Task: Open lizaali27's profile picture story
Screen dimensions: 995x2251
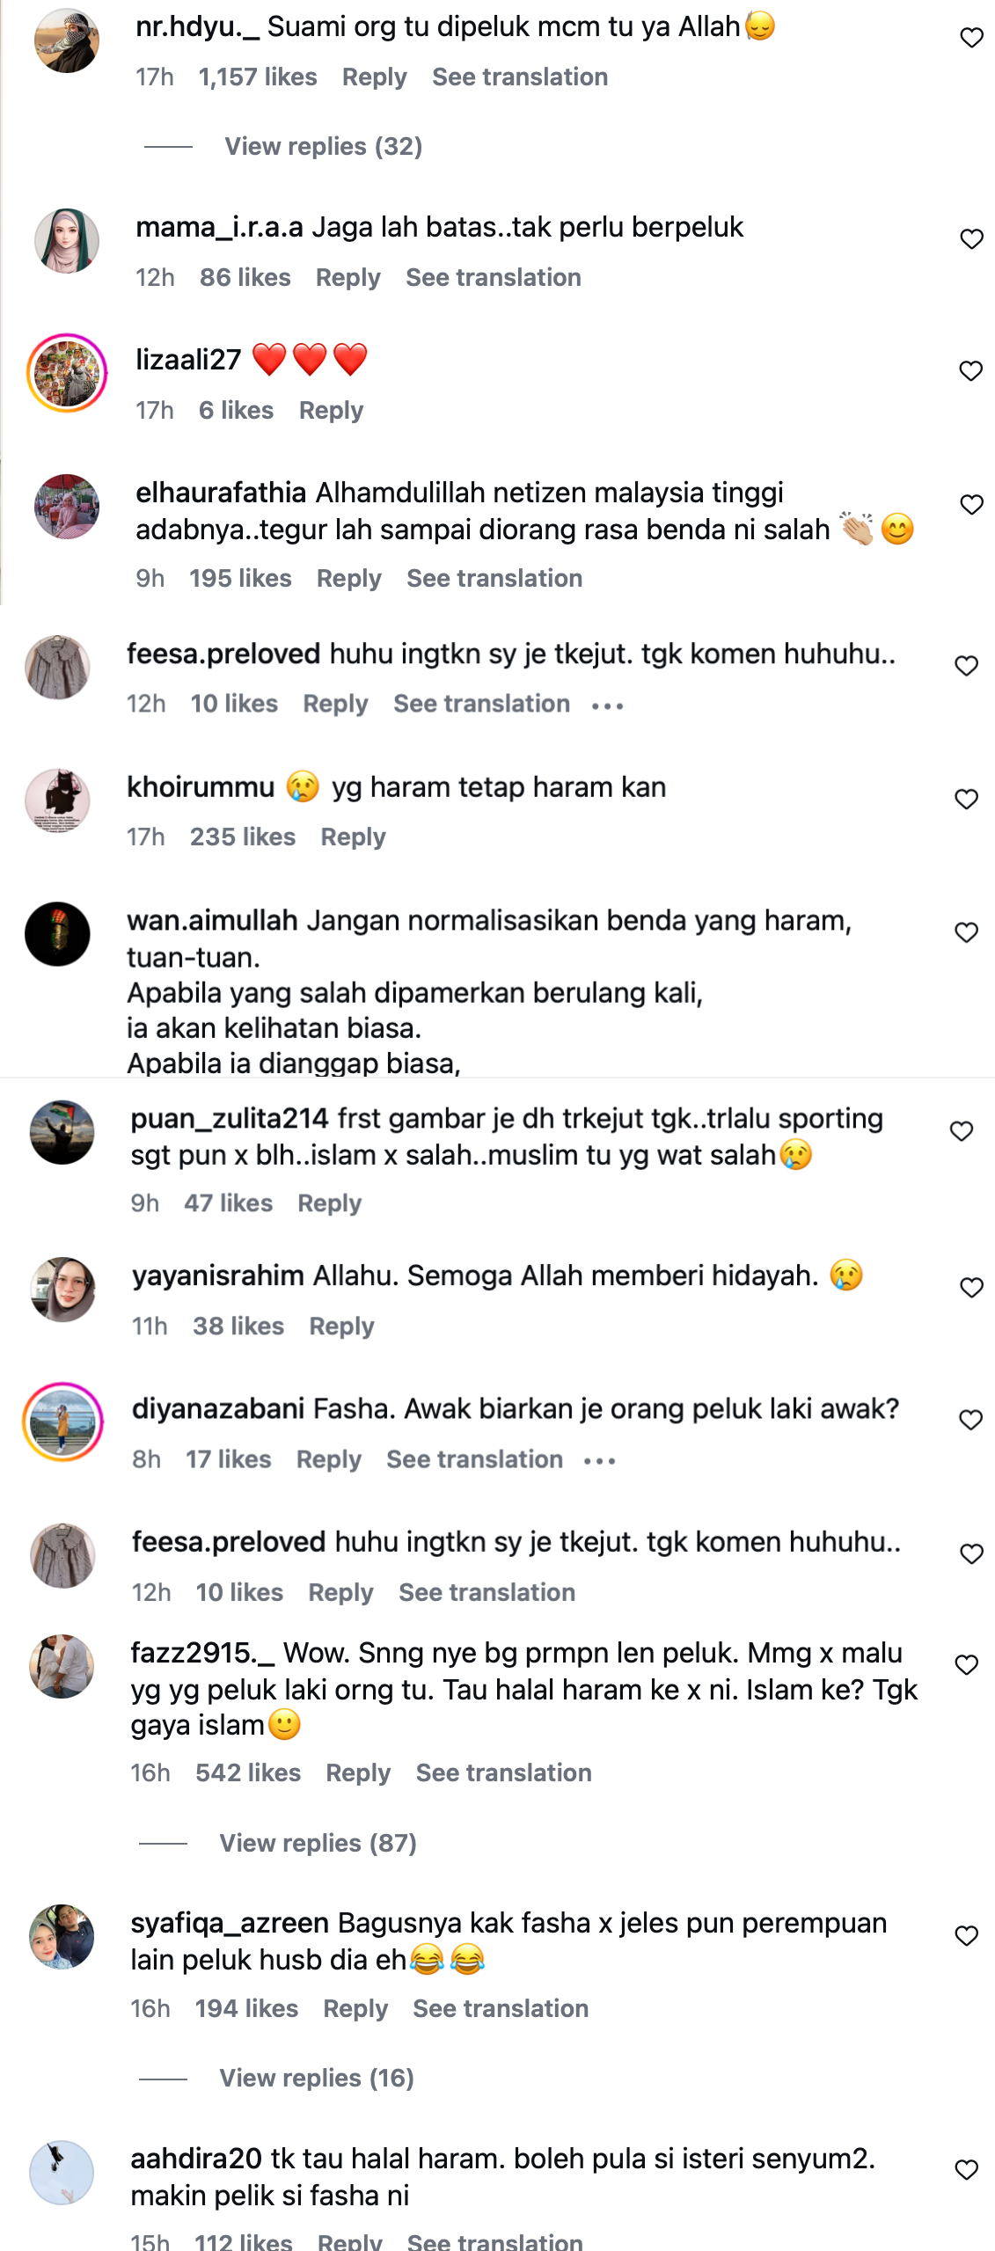Action: tap(67, 373)
